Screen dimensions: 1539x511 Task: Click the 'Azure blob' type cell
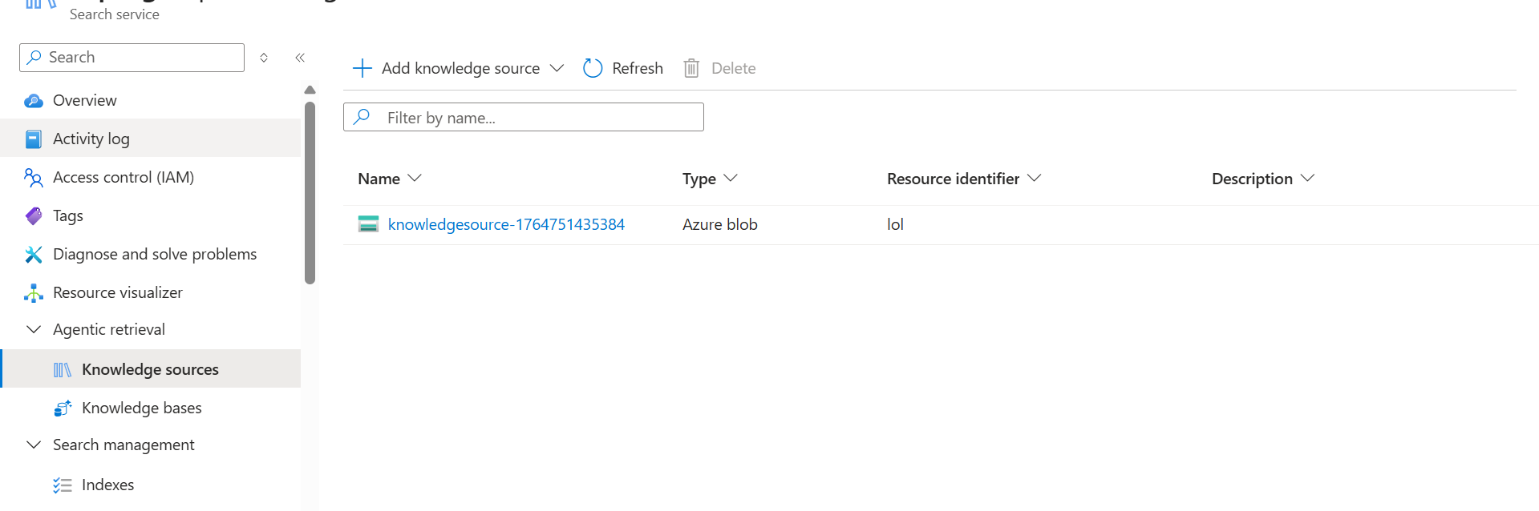pos(720,224)
